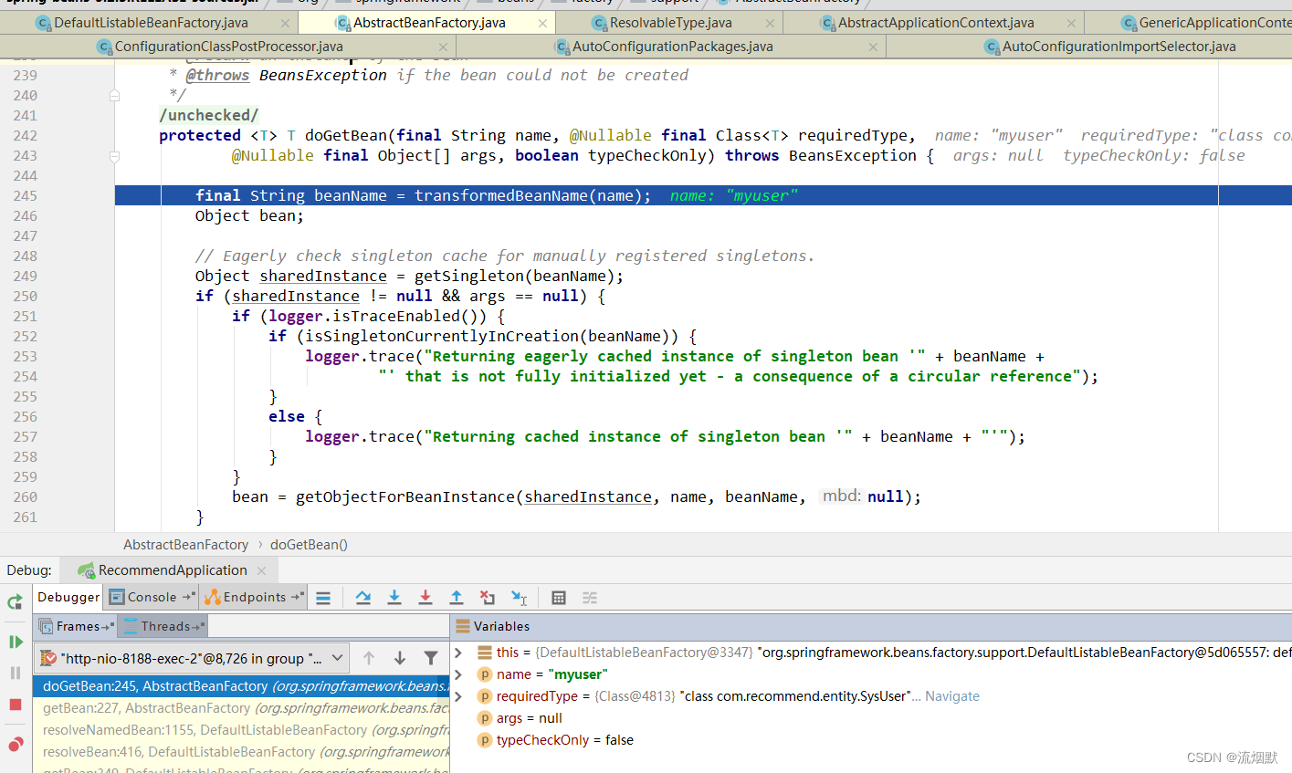The image size is (1292, 773).
Task: Close the AbstractApplicationContext.java tab
Action: coord(1071,23)
